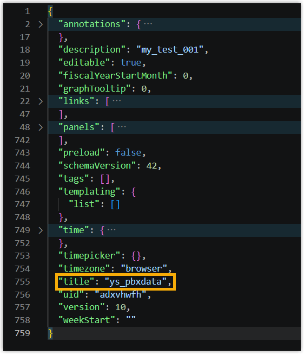Screen dimensions: 304x354
Task: Click the ellipsis after "panels": [
Action: 122,126
